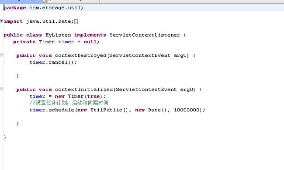The width and height of the screenshot is (284, 170).
Task: Click the 10000000 interval value
Action: point(187,110)
